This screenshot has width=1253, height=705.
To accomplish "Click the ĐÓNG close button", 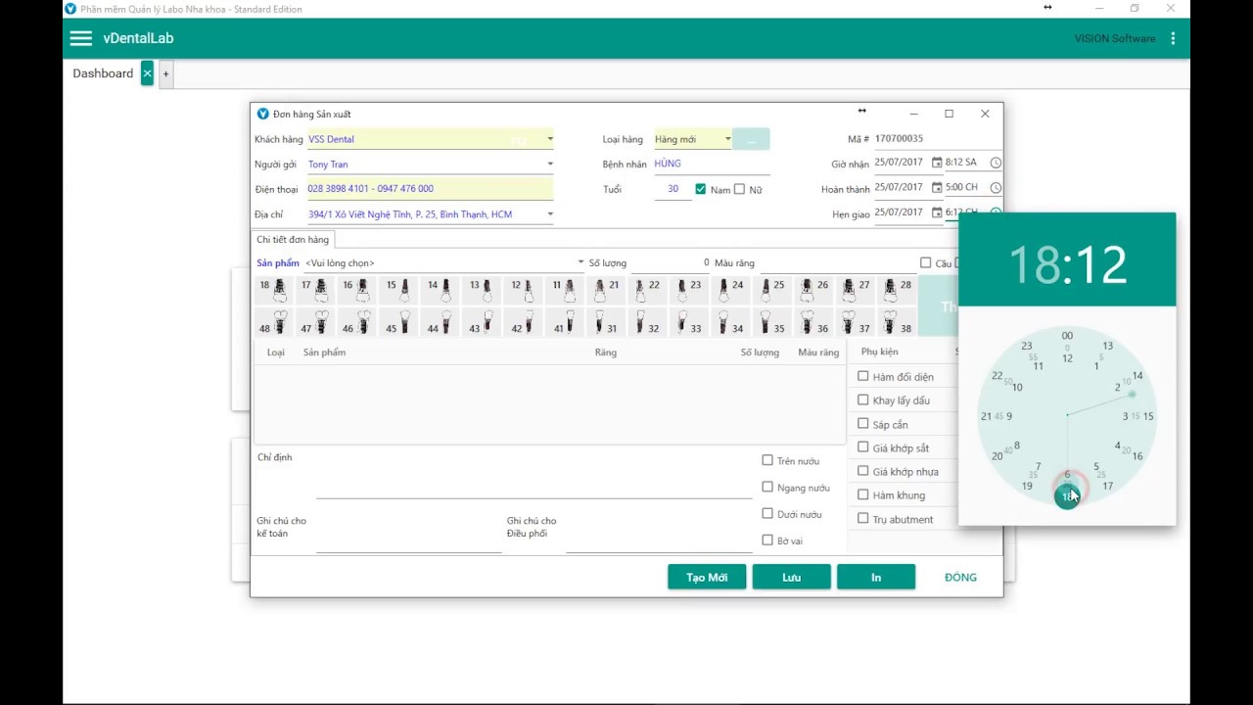I will 960,577.
